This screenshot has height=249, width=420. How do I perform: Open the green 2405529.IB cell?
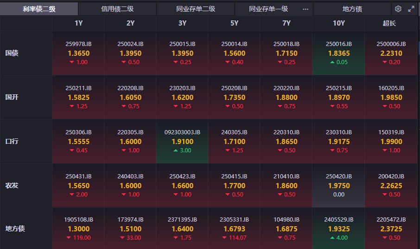[338, 229]
